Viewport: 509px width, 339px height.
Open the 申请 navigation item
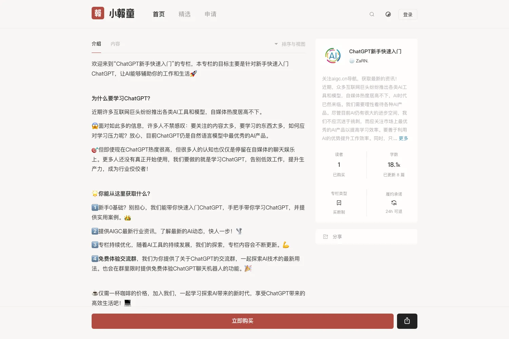210,14
